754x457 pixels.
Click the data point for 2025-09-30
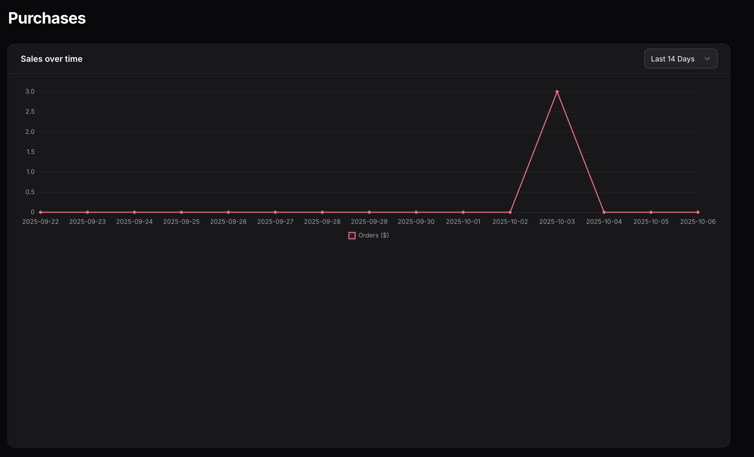click(416, 212)
